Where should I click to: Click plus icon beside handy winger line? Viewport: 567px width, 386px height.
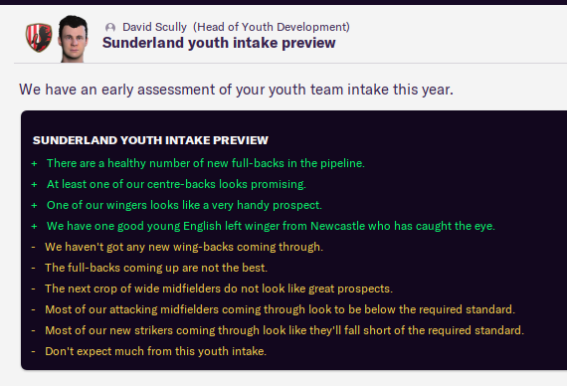point(35,206)
